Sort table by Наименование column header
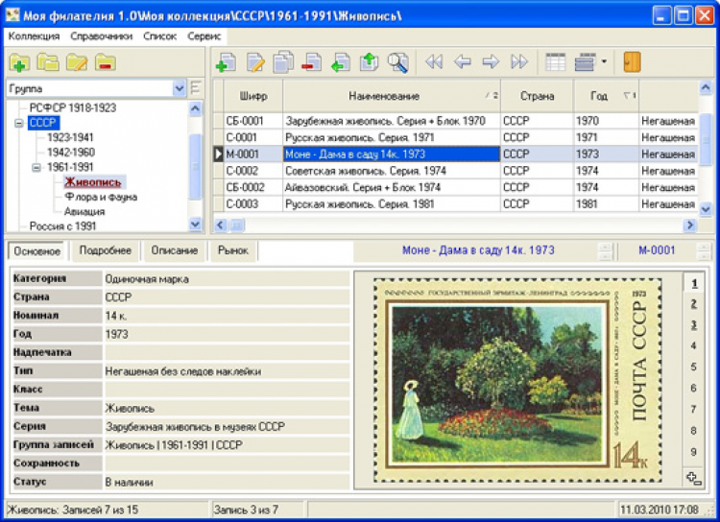 [384, 96]
